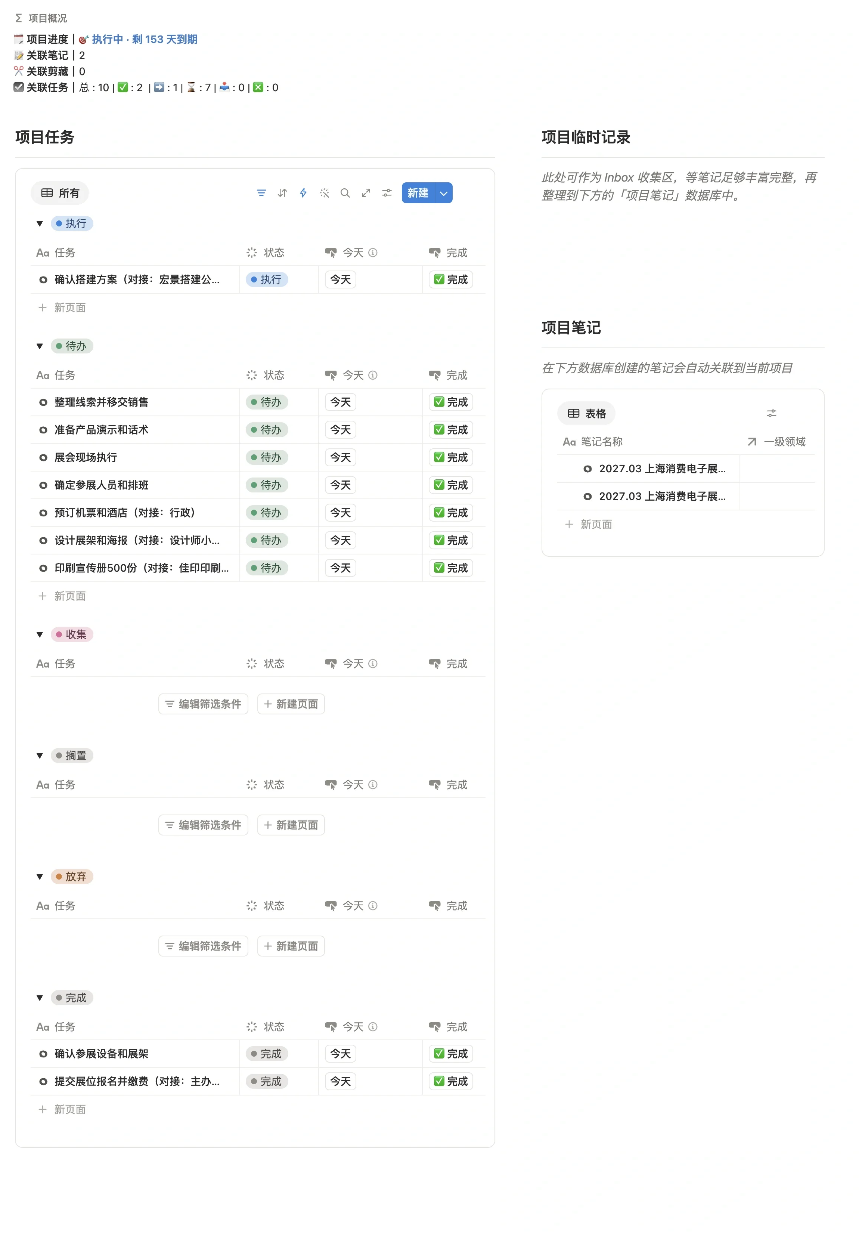Click the sort arrows icon
This screenshot has width=859, height=1233.
282,193
